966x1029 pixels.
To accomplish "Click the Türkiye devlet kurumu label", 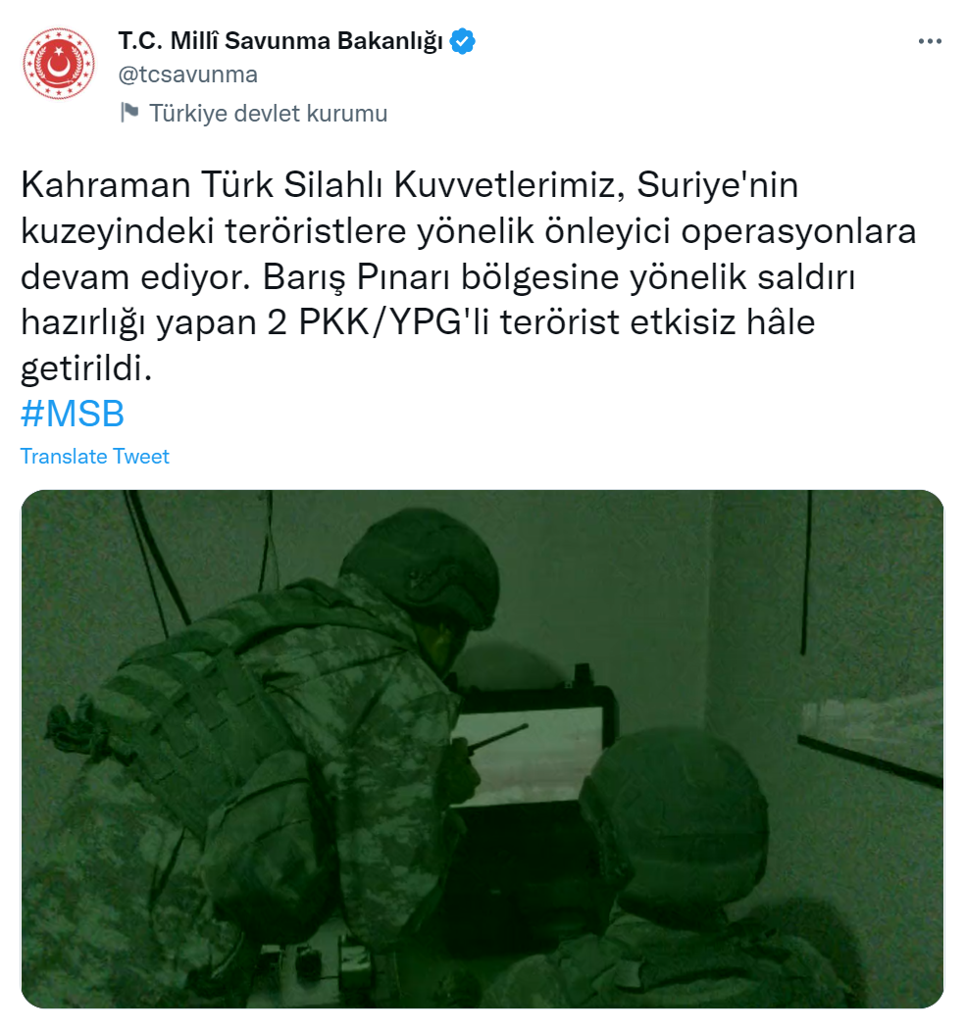I will tap(268, 113).
